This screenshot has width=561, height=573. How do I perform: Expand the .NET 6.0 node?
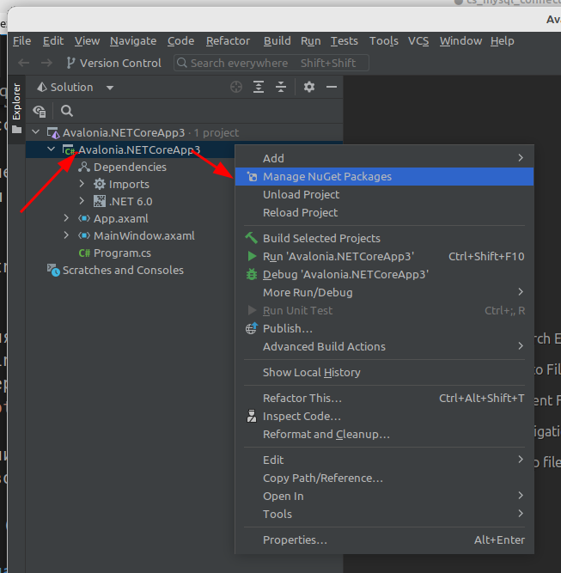(x=82, y=201)
